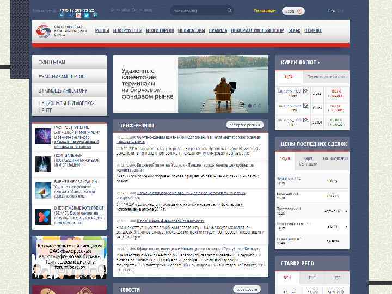The height and width of the screenshot is (294, 392).
Task: Open the Facebook icon in header
Action: [70, 15]
